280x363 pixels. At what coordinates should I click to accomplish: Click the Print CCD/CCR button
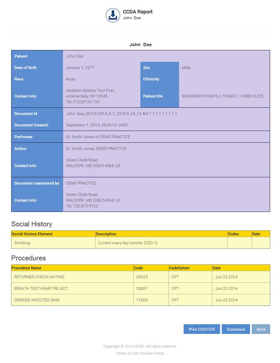202,329
